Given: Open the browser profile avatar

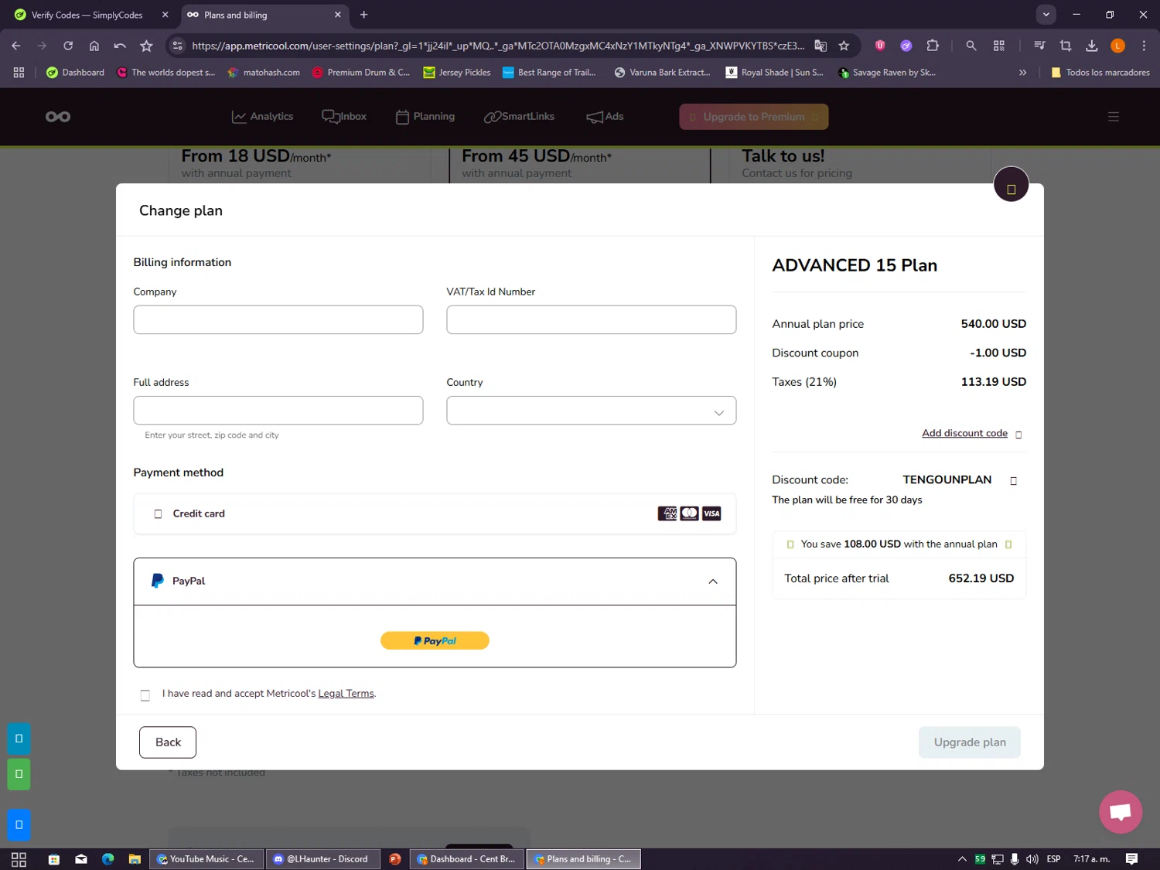Looking at the screenshot, I should 1117,46.
